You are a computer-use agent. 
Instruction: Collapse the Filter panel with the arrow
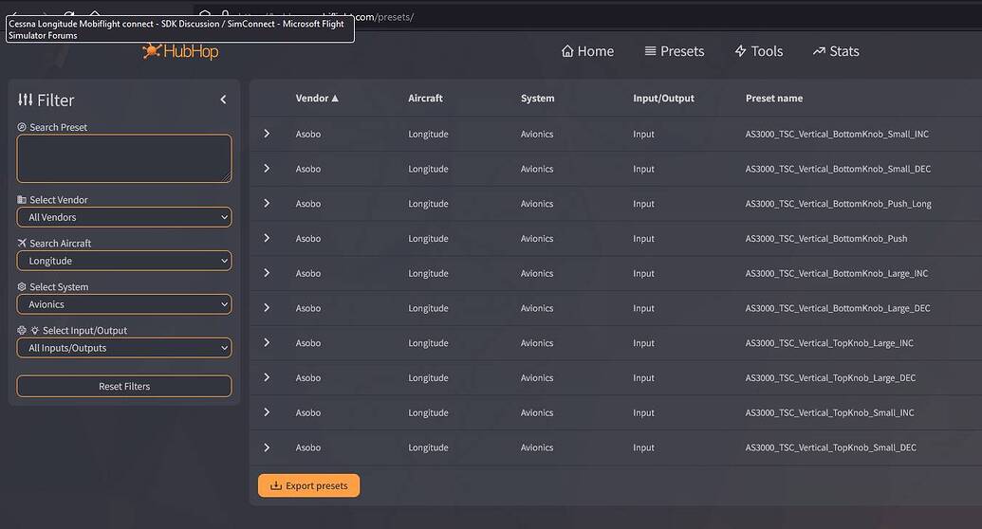click(x=223, y=100)
